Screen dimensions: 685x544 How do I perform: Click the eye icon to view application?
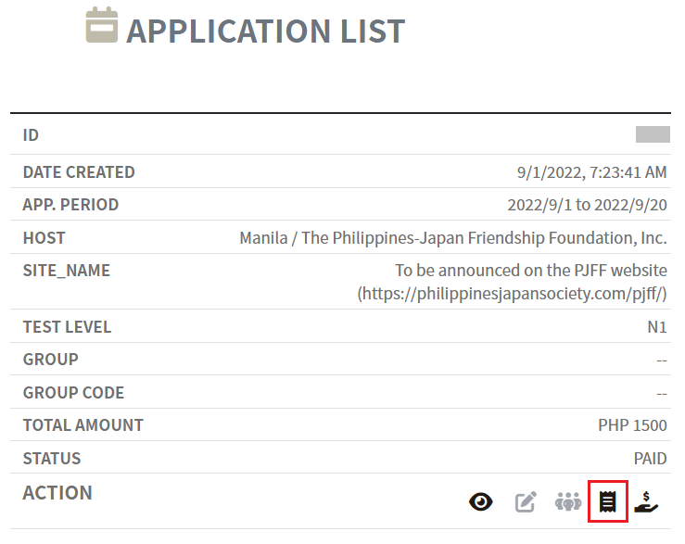tap(480, 502)
